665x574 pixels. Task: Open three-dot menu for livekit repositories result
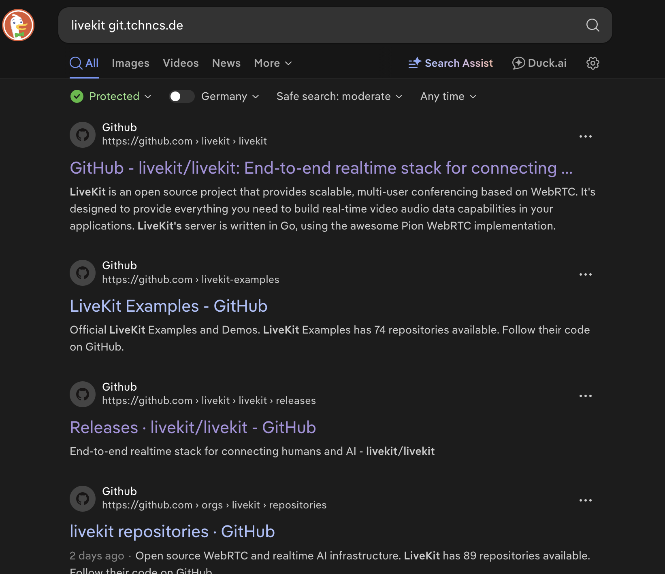pos(585,500)
